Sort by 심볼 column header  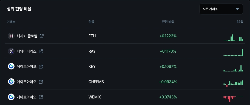point(91,22)
